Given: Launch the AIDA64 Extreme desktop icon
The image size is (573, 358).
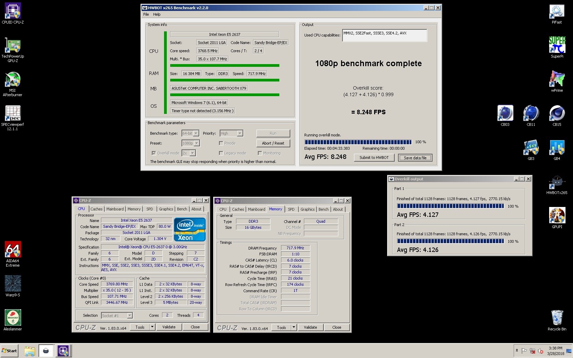Looking at the screenshot, I should coord(13,254).
